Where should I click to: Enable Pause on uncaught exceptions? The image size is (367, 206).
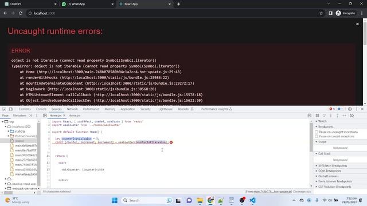click(317, 132)
